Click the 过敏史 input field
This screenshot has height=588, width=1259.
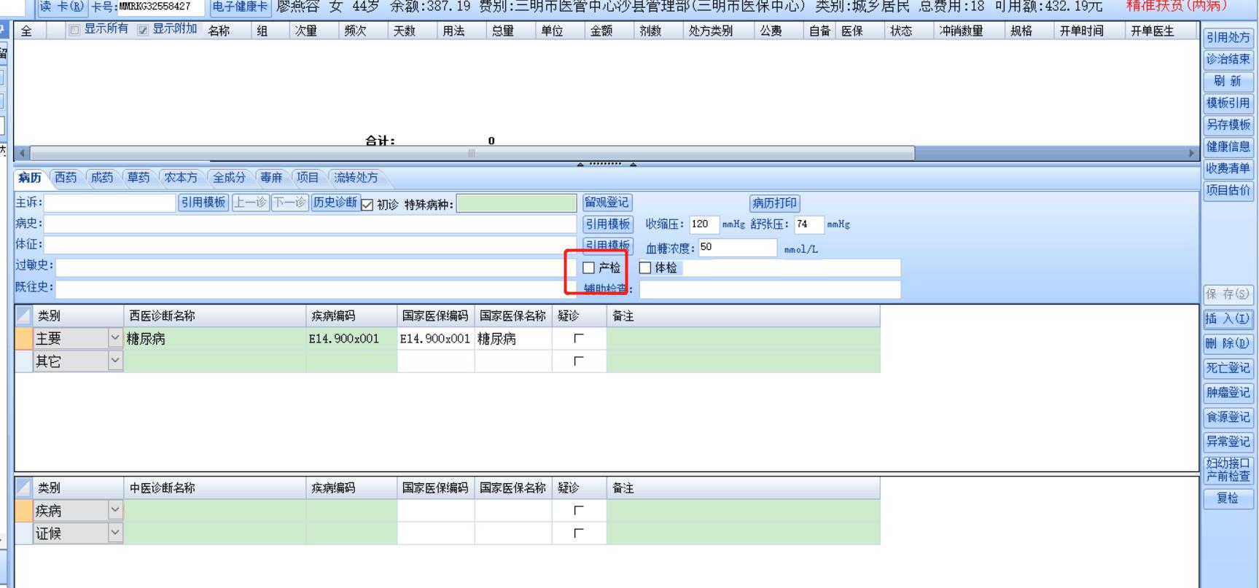pos(316,267)
